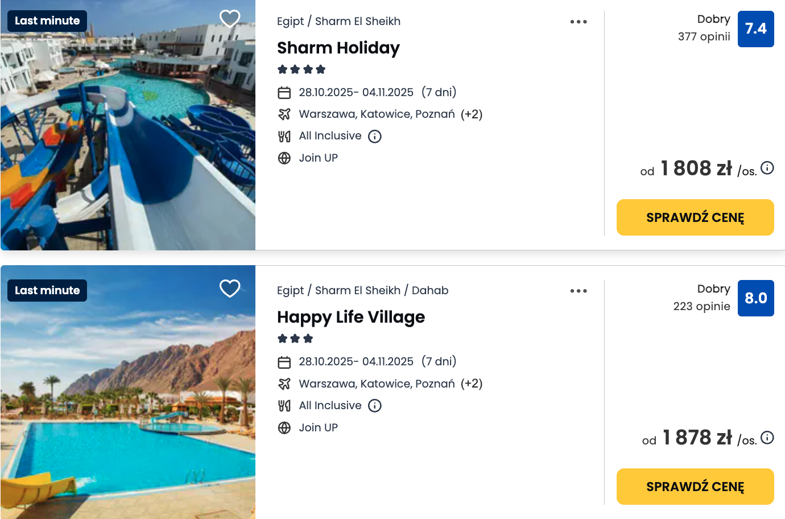This screenshot has width=785, height=519.
Task: Open the Sharm Holiday hotel title
Action: coord(338,48)
